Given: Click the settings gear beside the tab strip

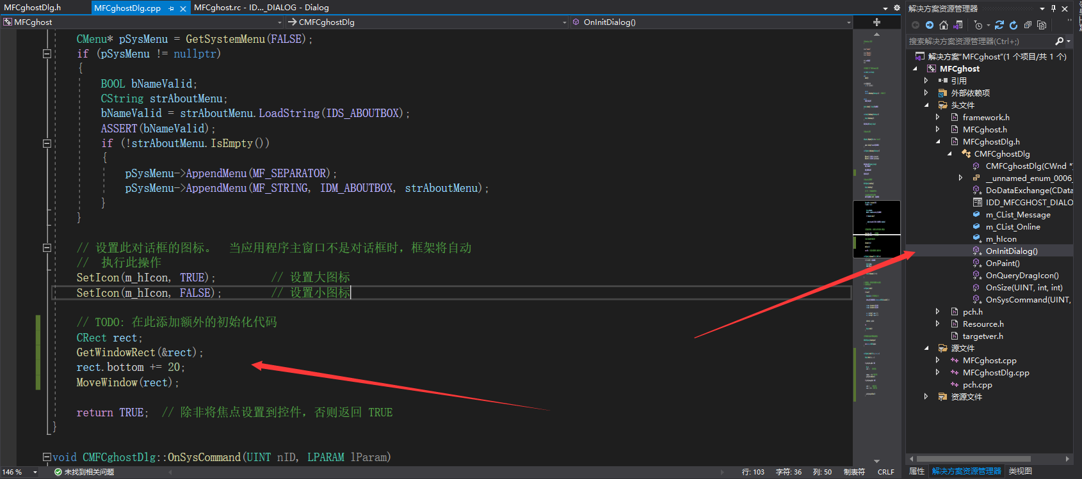Looking at the screenshot, I should coord(896,8).
